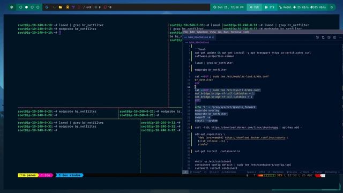Click the Go Live status bar button
This screenshot has width=343, height=193.
click(x=292, y=172)
